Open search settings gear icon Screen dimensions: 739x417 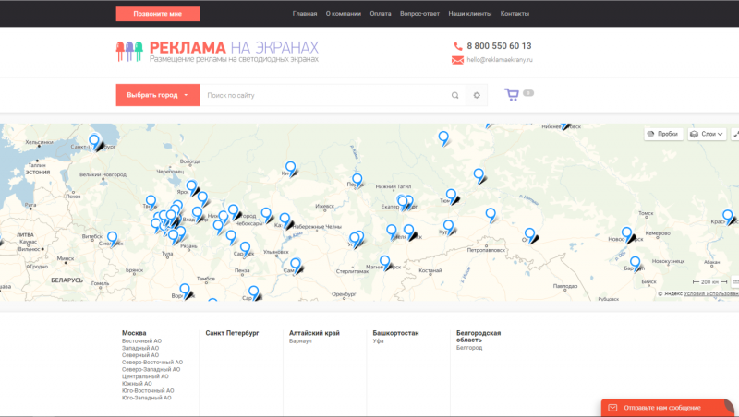pos(477,95)
